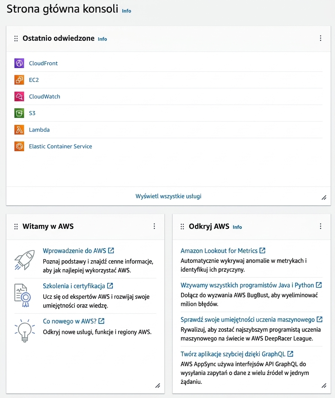Select the CloudWatch pink icon
The height and width of the screenshot is (398, 335).
tap(19, 96)
